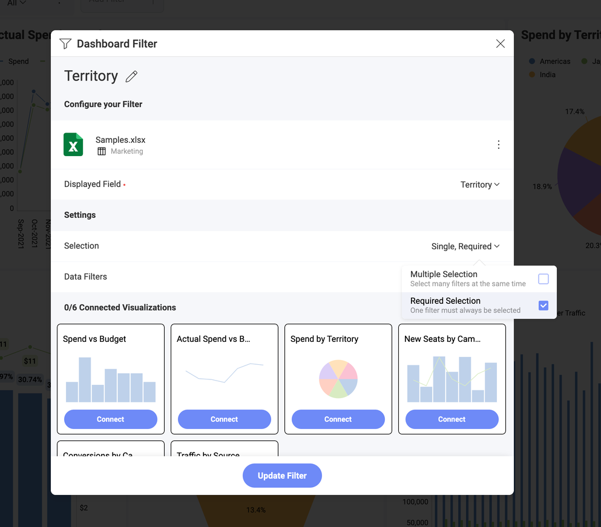
Task: Click the pencil icon to rename Territory
Action: (x=131, y=76)
